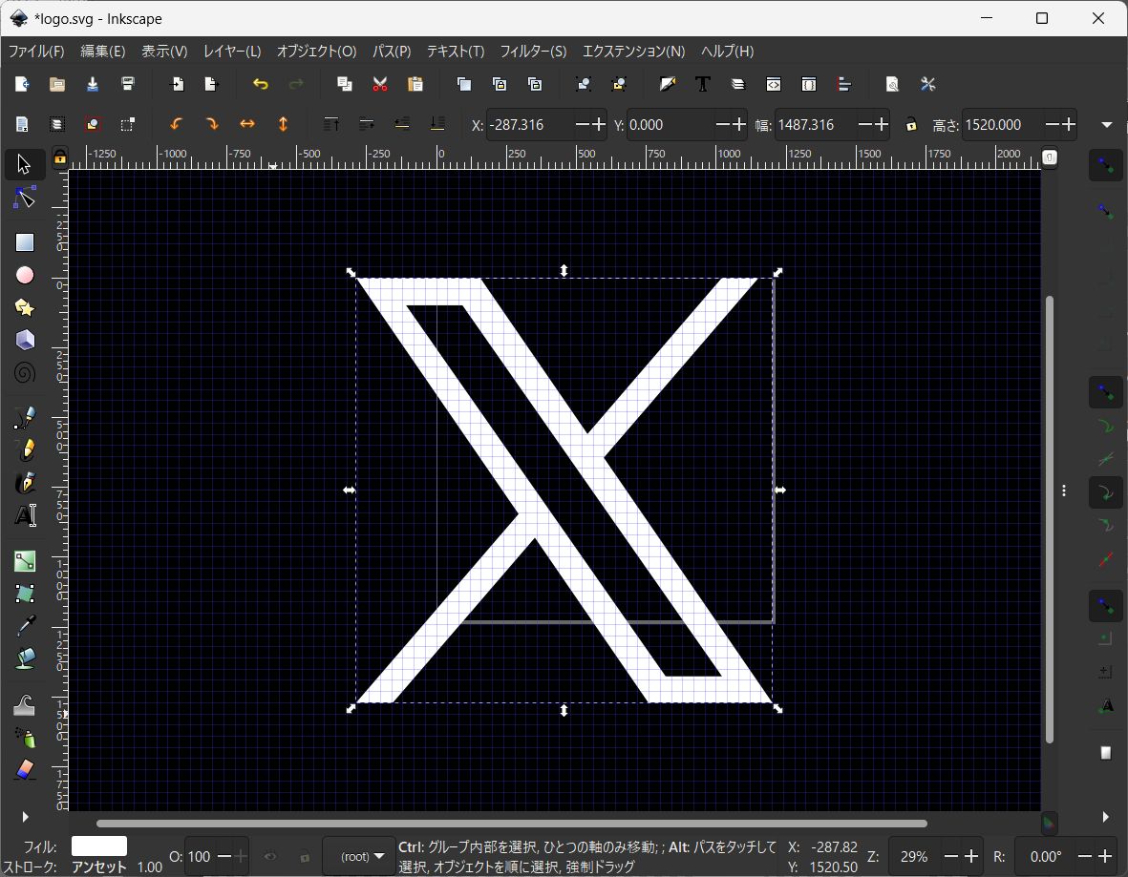The image size is (1128, 877).
Task: Click the X position input field
Action: tap(530, 125)
